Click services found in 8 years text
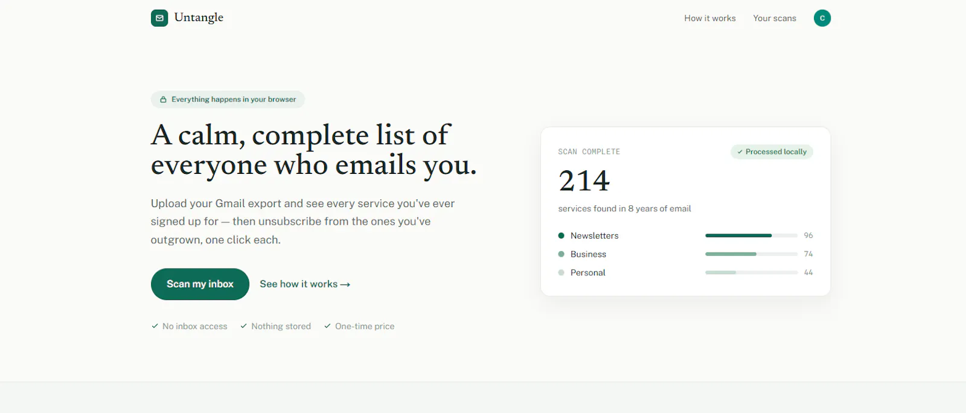 [624, 208]
